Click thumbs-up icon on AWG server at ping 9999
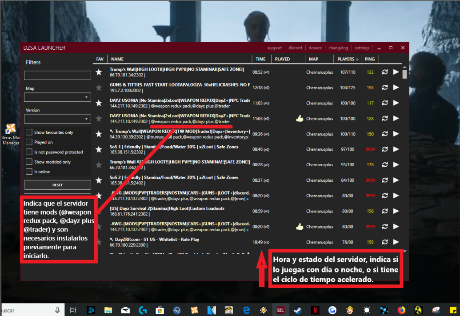This screenshot has width=460, height=316. [300, 227]
